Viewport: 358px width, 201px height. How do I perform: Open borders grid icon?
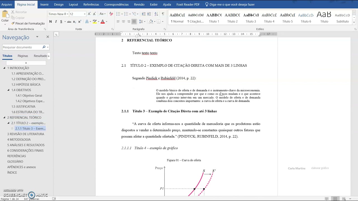point(159,21)
